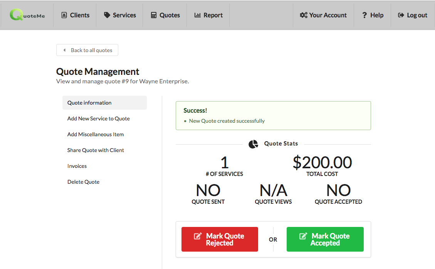Click the back arrow in Back to all quotes
Image resolution: width=435 pixels, height=269 pixels.
point(64,50)
